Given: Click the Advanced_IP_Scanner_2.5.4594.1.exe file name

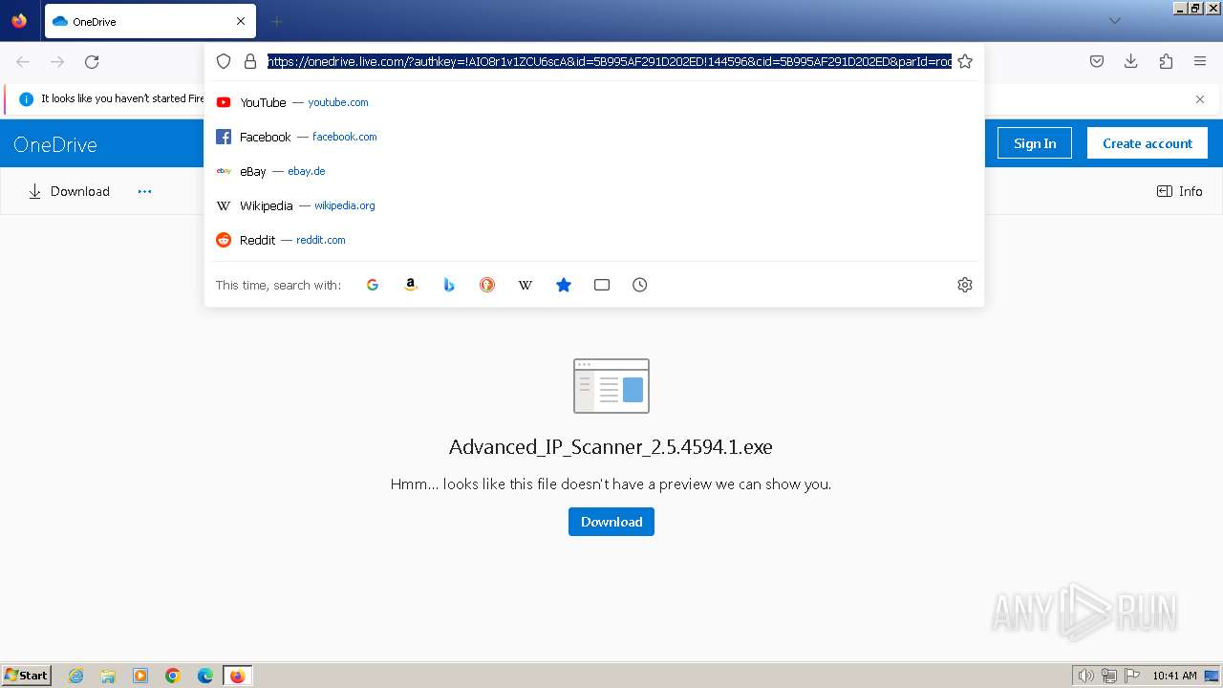Looking at the screenshot, I should click(x=611, y=447).
